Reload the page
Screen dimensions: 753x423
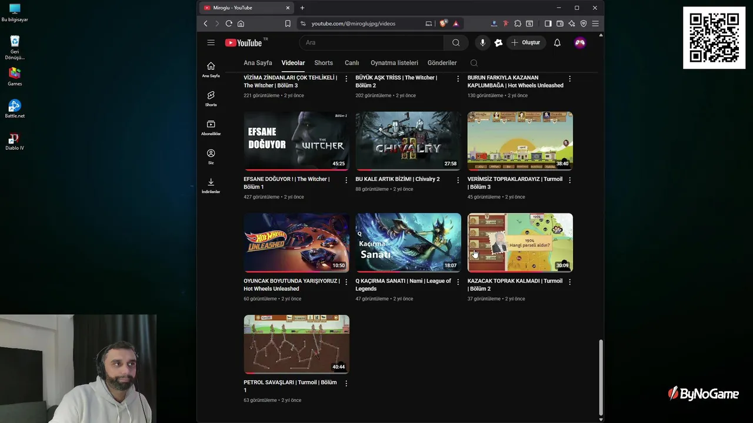pyautogui.click(x=229, y=23)
